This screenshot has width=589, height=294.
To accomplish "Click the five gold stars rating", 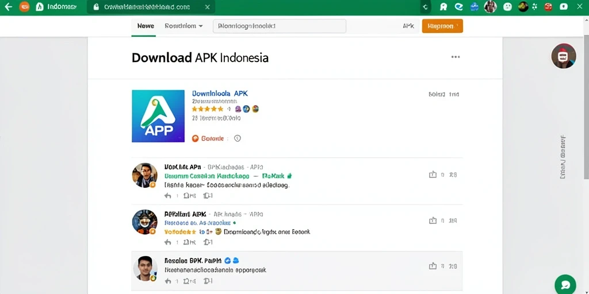I will coord(207,109).
